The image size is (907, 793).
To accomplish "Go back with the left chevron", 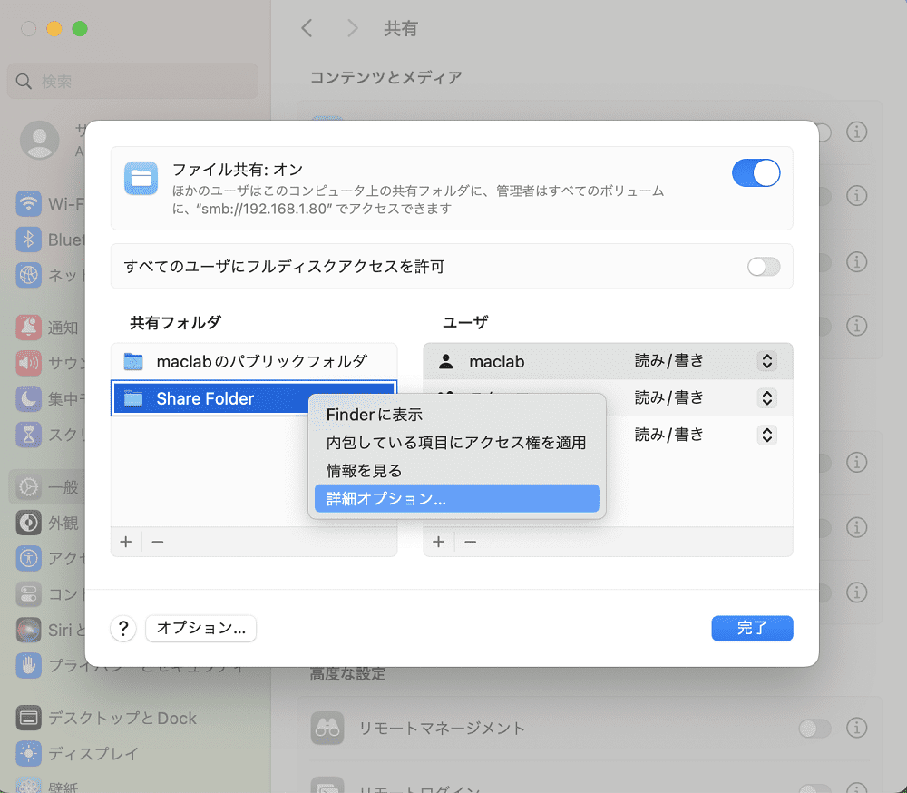I will pyautogui.click(x=307, y=28).
